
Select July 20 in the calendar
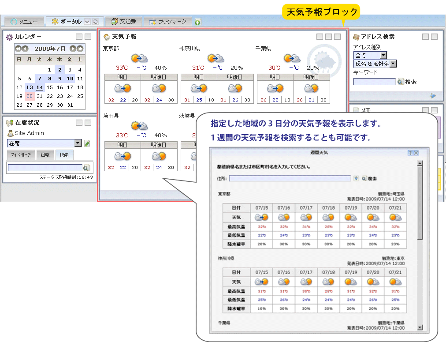30,96
